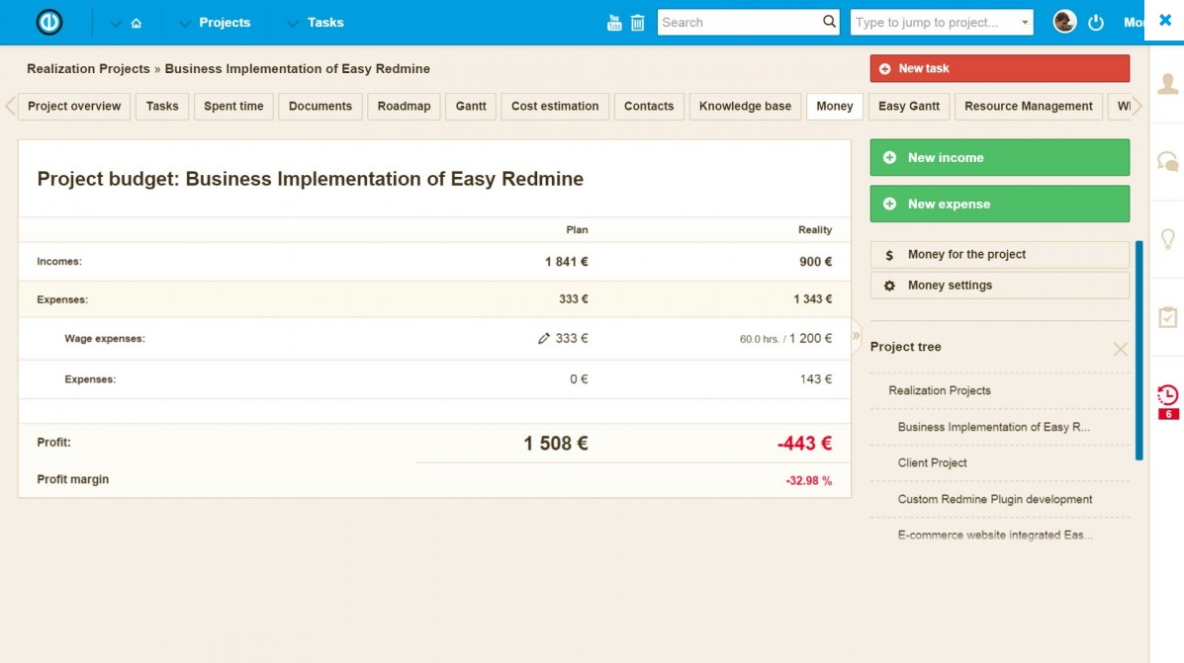Open the Contacts tab
The height and width of the screenshot is (663, 1184).
(x=649, y=107)
